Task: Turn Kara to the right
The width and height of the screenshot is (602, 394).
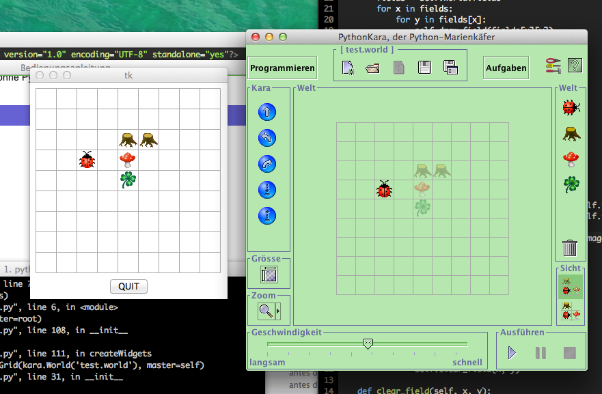Action: click(x=267, y=164)
